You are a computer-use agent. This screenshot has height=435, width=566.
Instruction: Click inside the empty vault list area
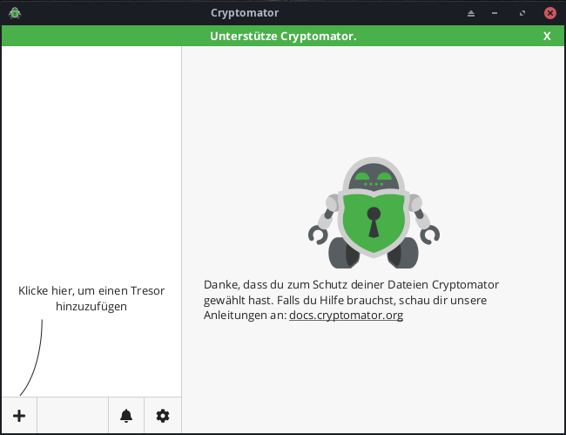click(x=91, y=157)
